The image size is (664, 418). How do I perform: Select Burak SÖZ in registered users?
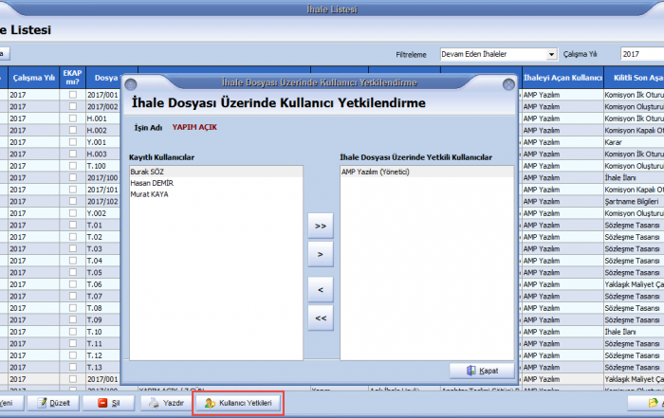point(147,172)
